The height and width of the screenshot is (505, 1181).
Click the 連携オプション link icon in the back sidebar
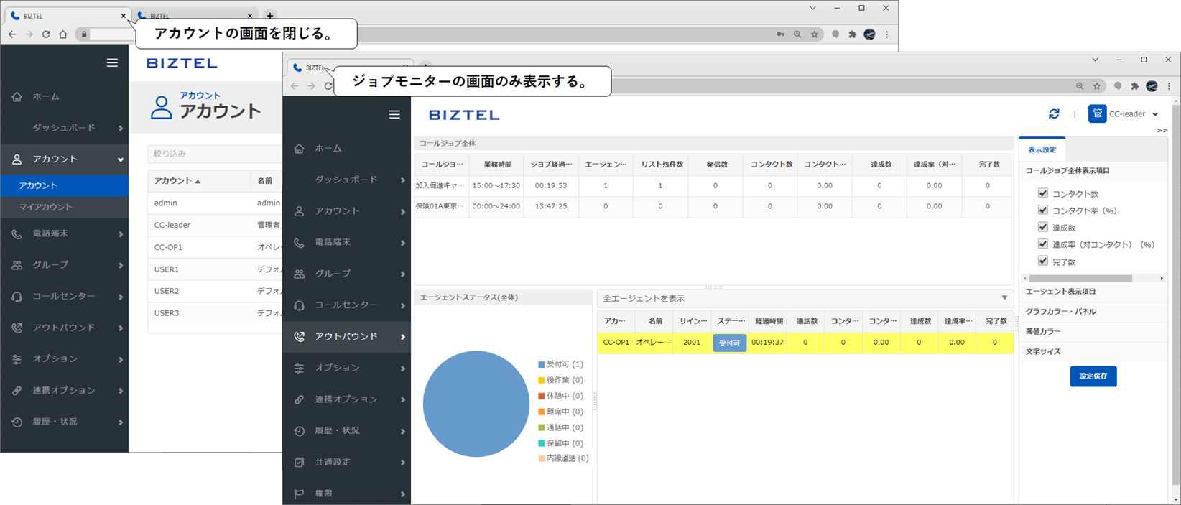(x=17, y=391)
